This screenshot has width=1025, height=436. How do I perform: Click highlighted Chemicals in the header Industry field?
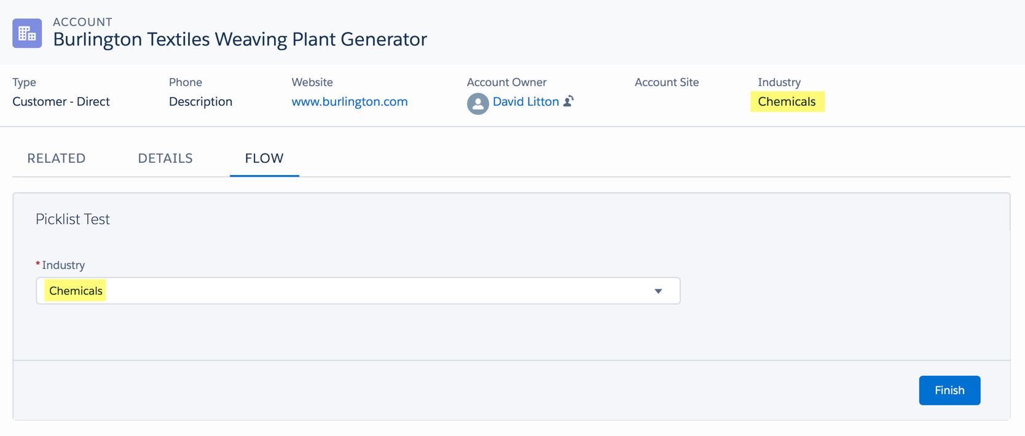click(787, 102)
